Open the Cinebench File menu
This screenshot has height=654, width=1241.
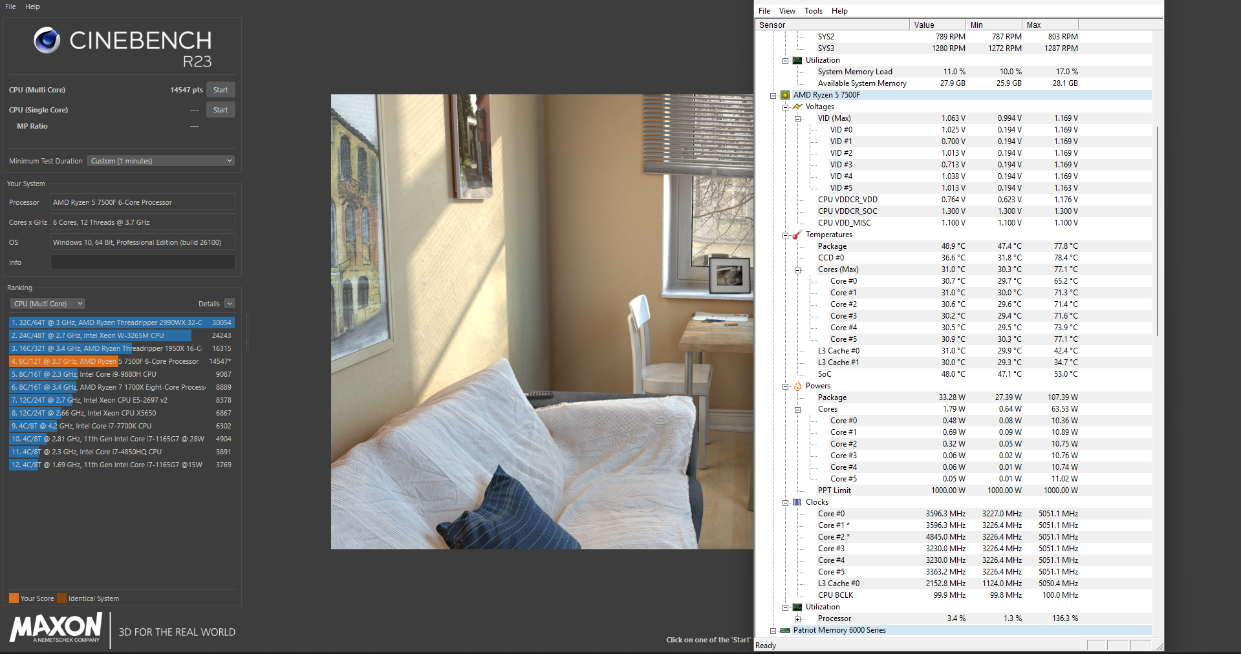(x=10, y=6)
